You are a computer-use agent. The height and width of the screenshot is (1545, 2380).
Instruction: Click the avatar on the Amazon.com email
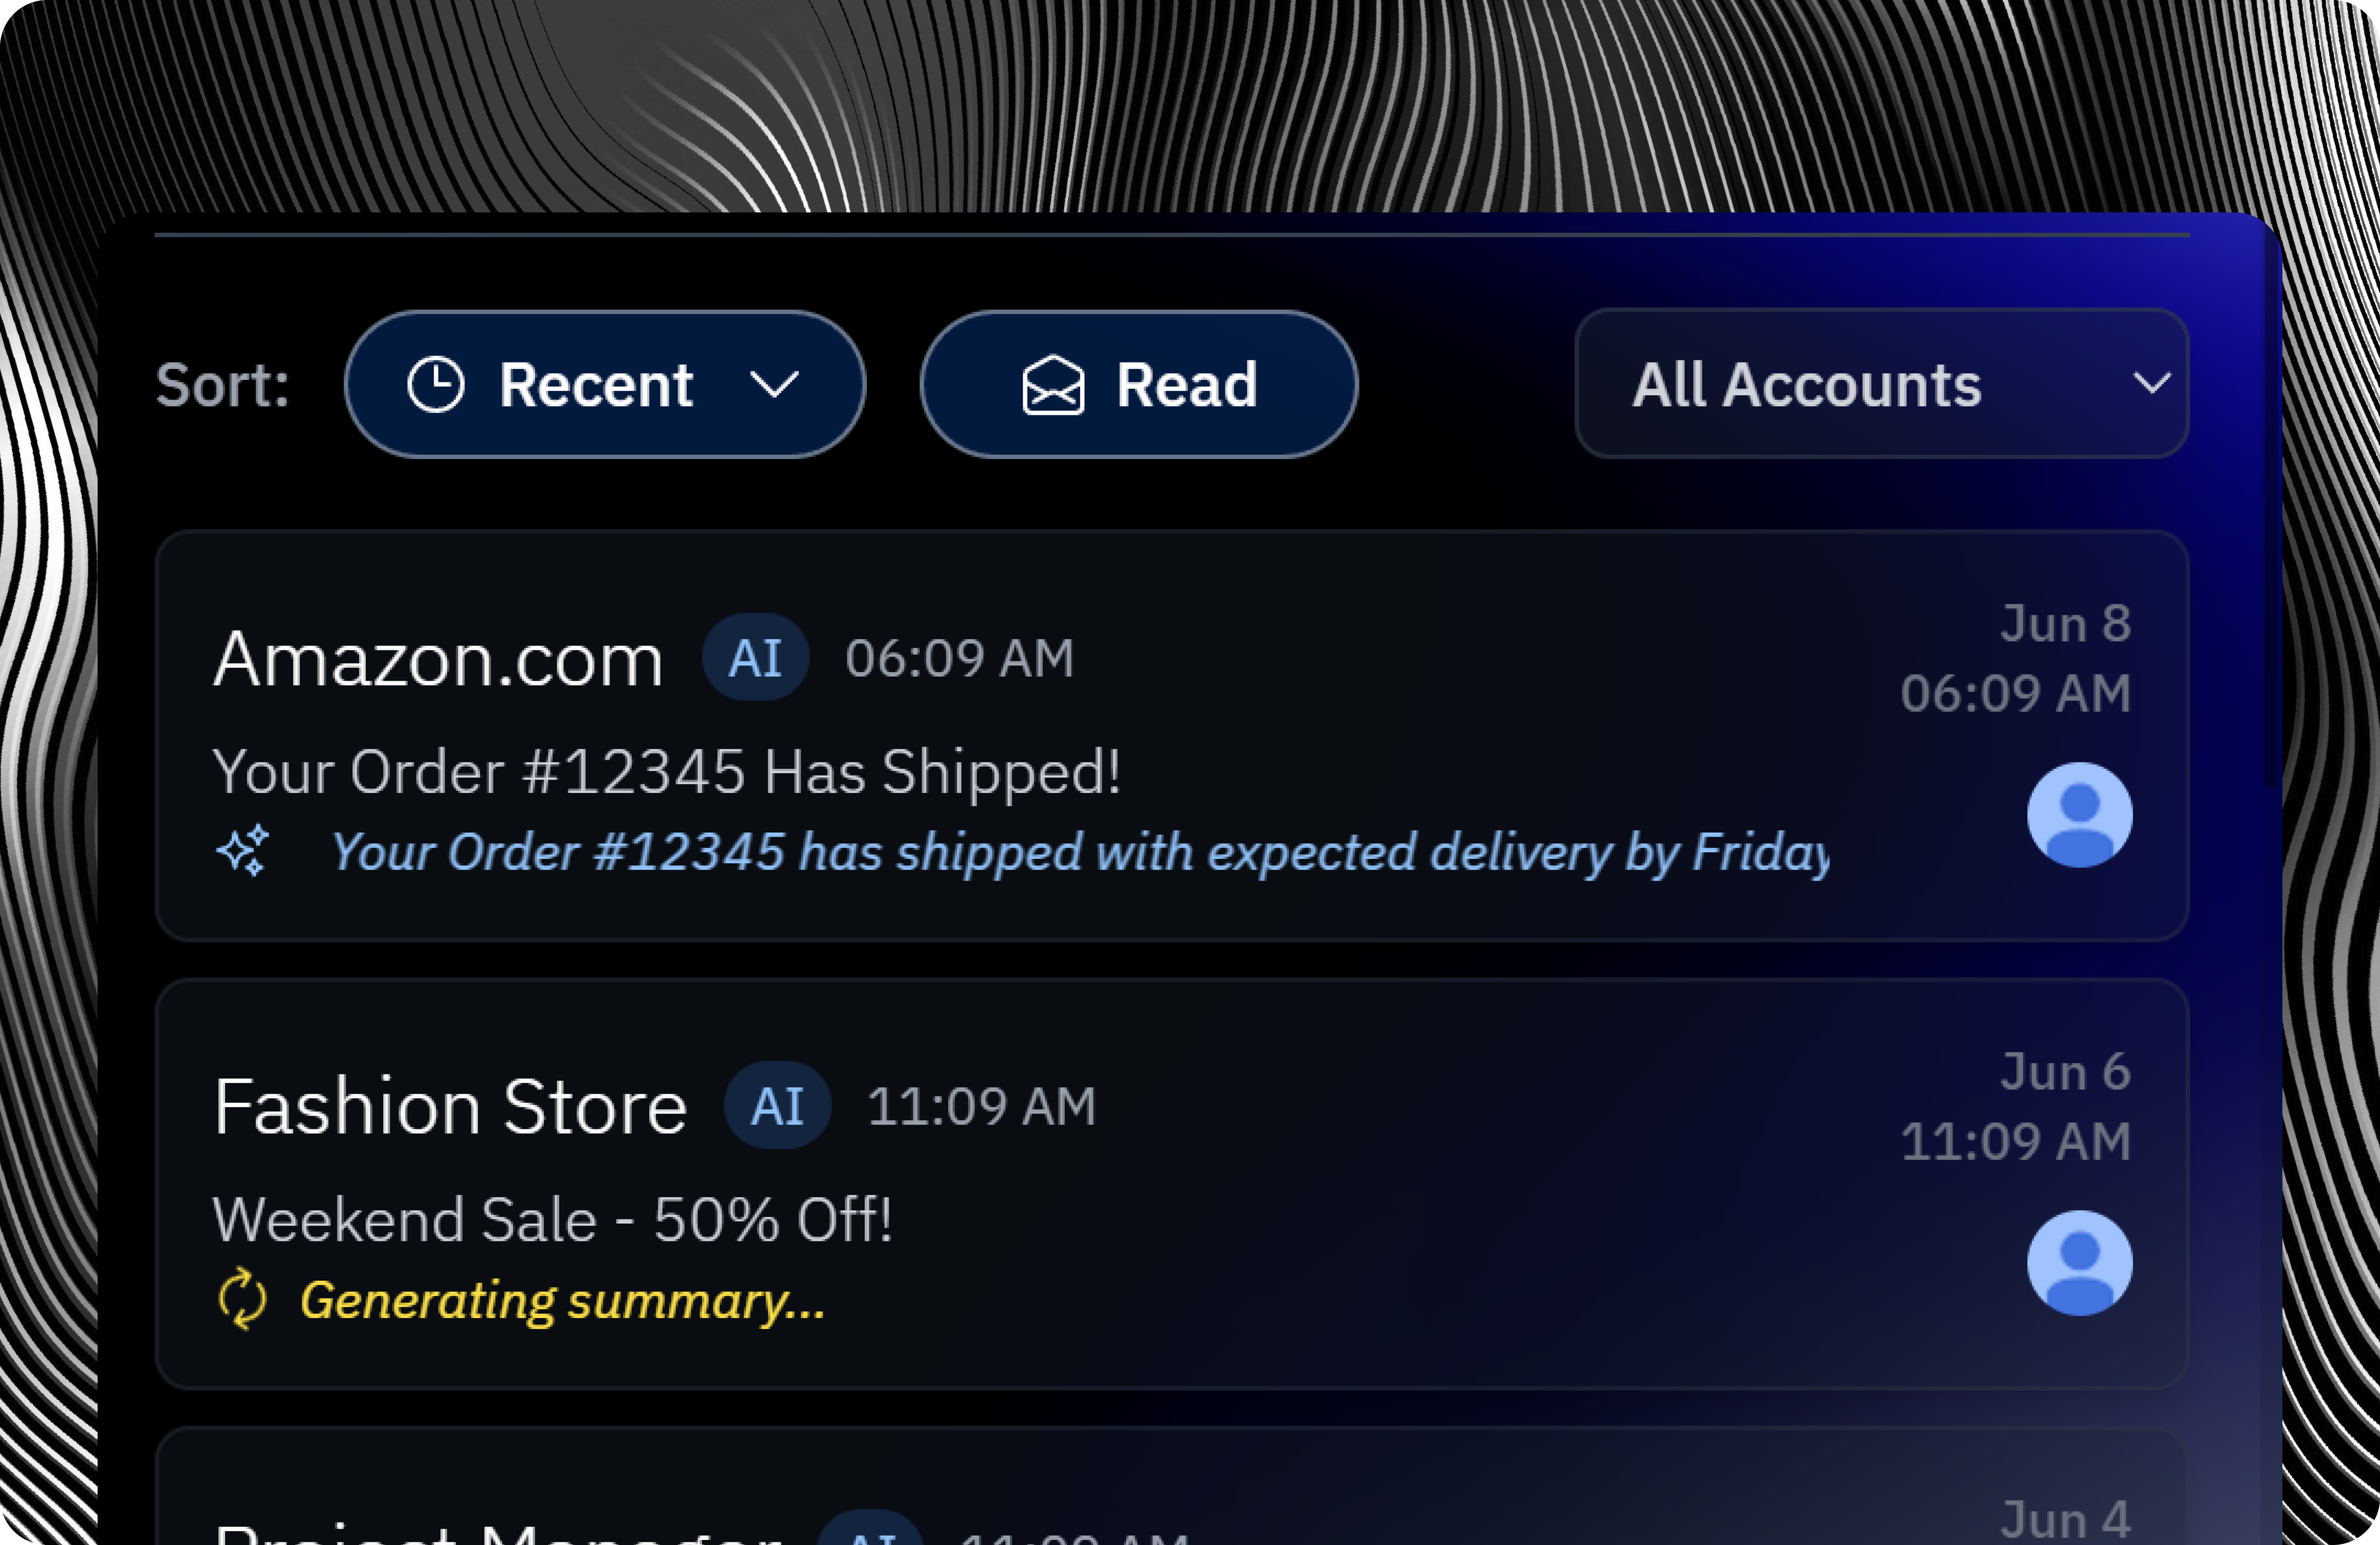[x=2079, y=815]
